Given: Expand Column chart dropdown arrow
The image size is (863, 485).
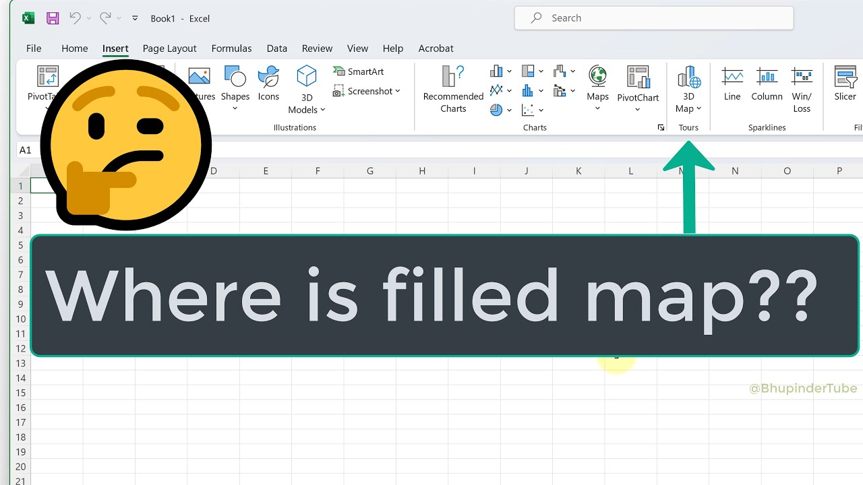Looking at the screenshot, I should 509,71.
